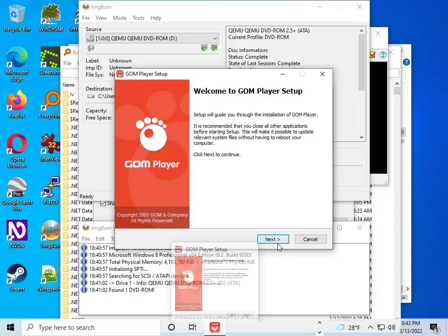Open the Opera Browser desktop icon
The width and height of the screenshot is (448, 336).
point(17,151)
